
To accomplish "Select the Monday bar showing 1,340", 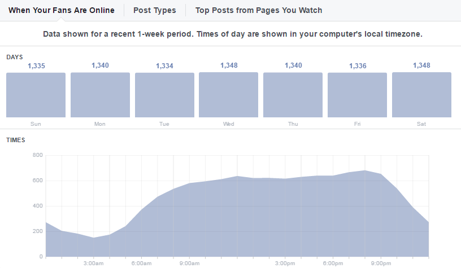I will tap(100, 95).
